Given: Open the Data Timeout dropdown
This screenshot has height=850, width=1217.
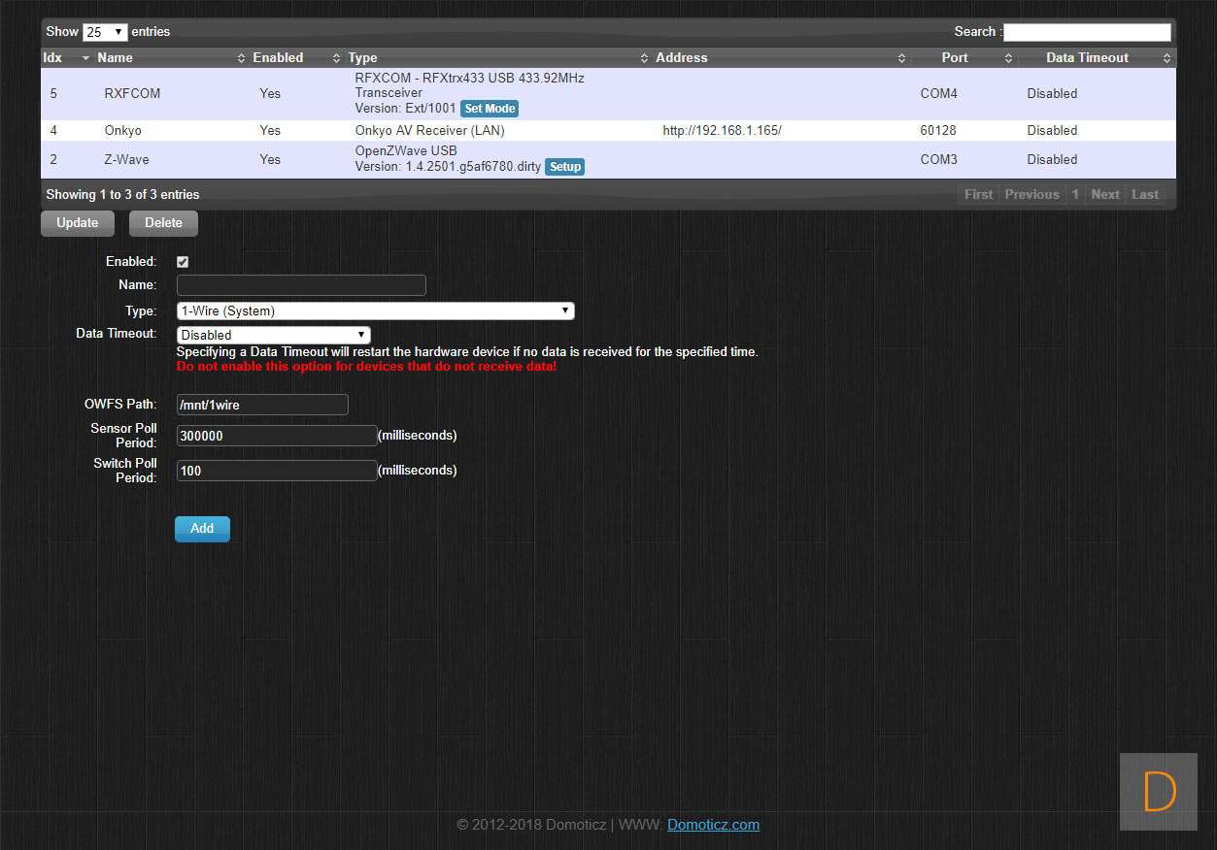Looking at the screenshot, I should pos(273,335).
